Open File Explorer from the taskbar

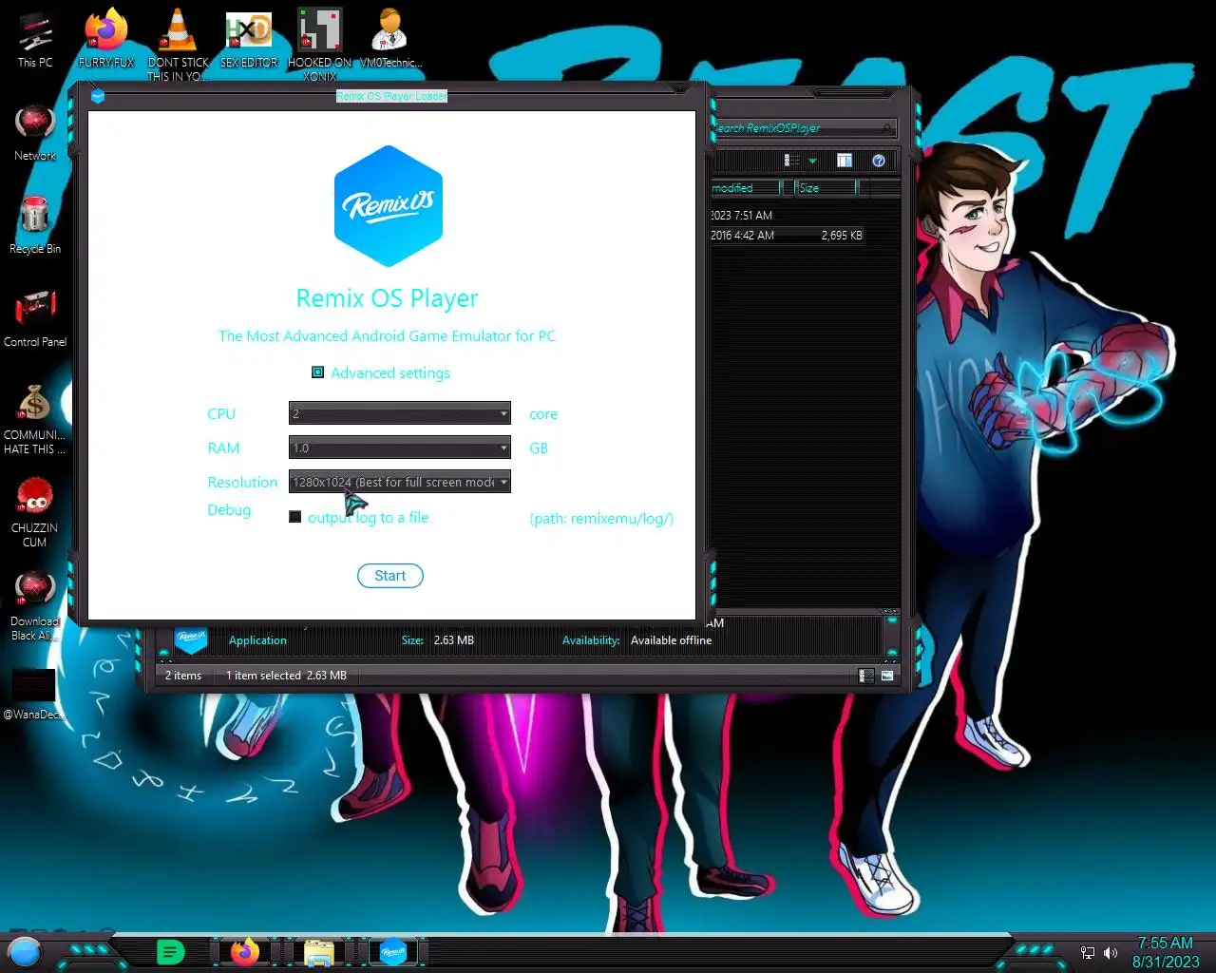click(318, 951)
